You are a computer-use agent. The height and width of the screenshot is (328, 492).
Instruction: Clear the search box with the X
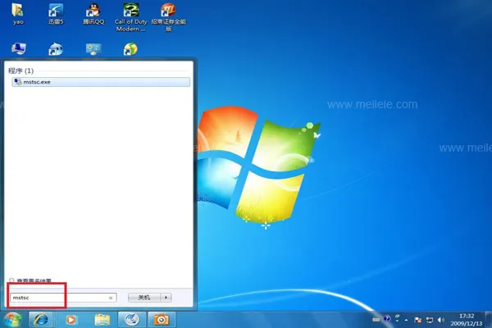[111, 298]
